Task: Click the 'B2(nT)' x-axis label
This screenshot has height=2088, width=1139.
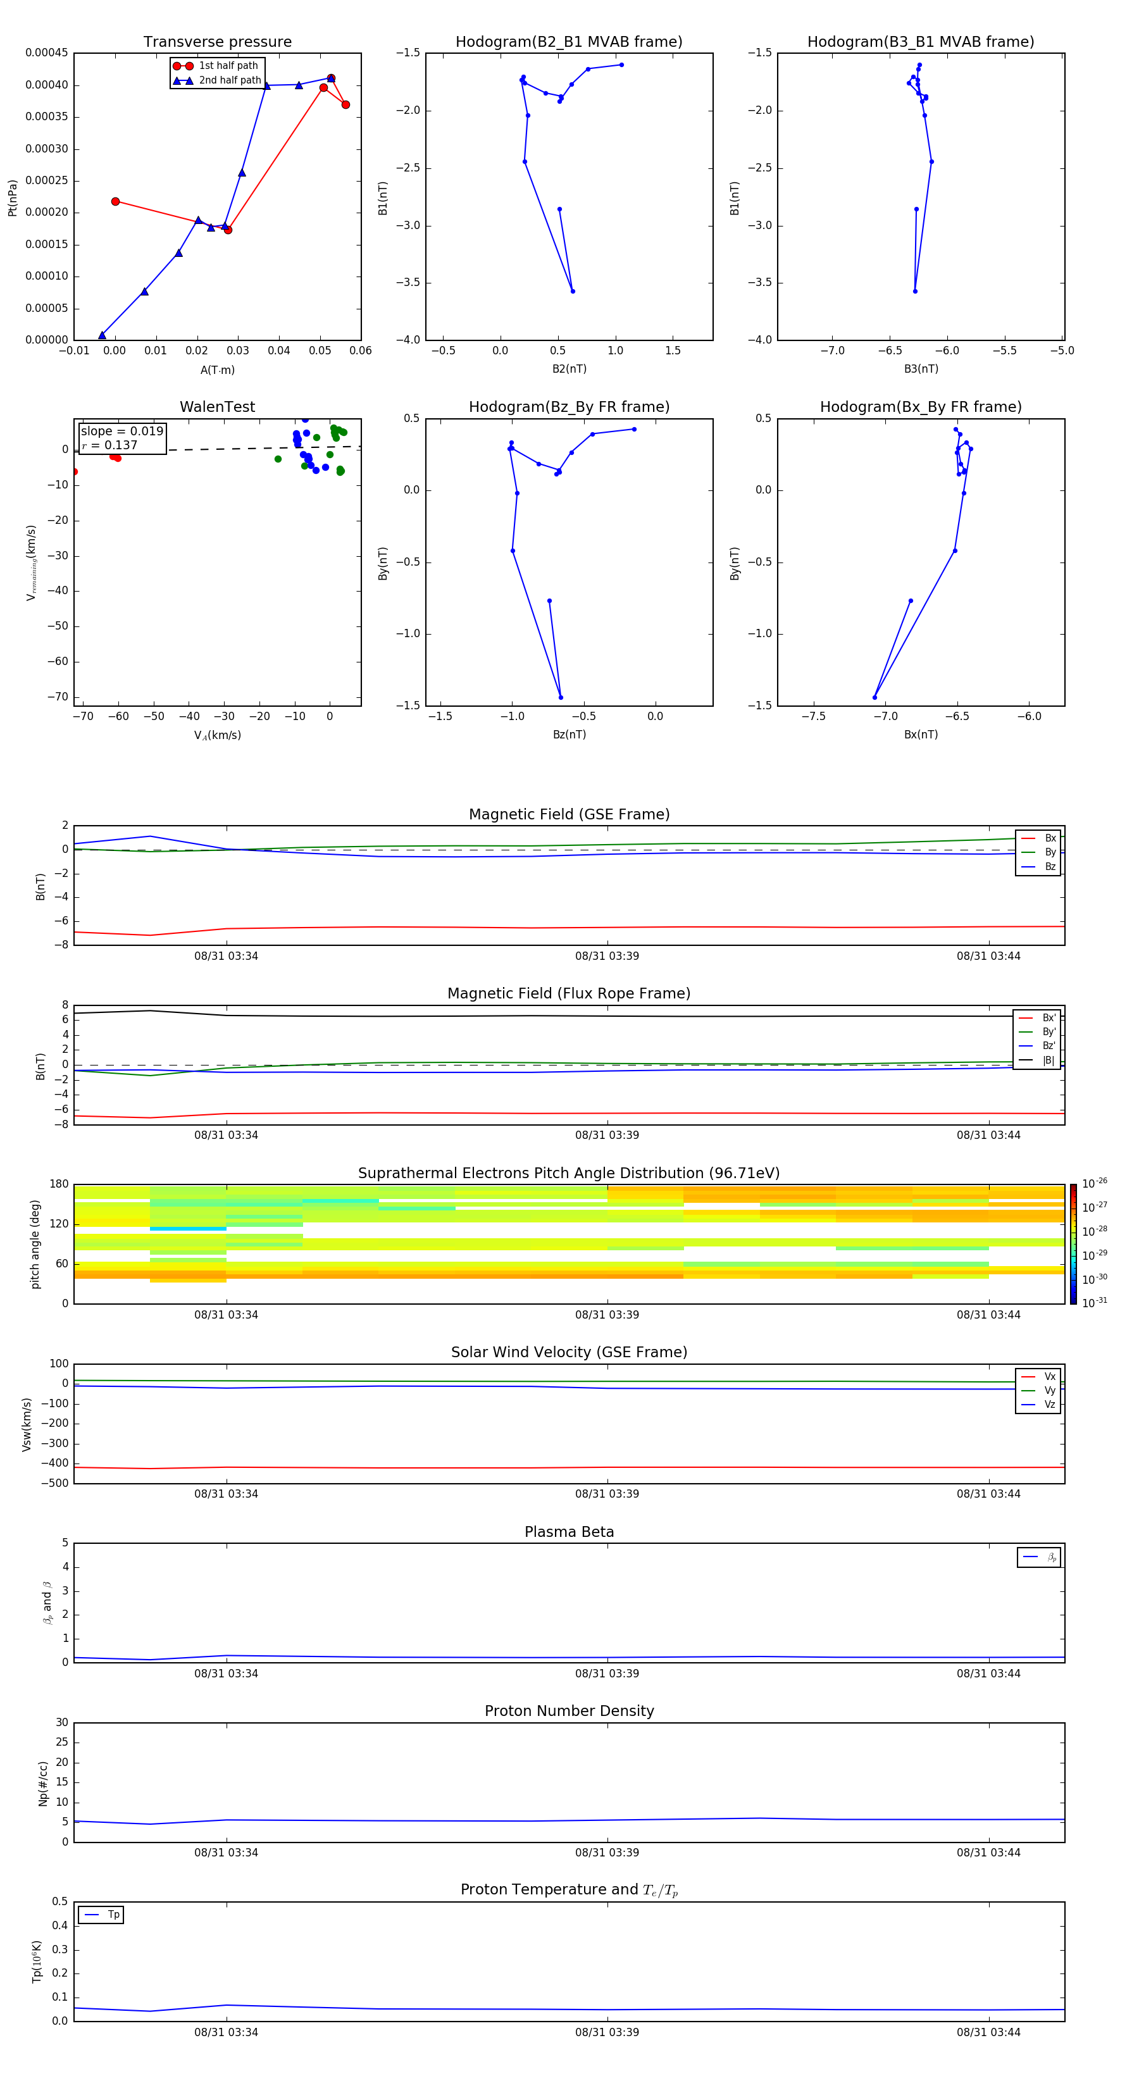Action: (569, 369)
